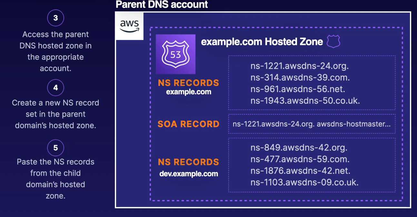Select the ns-1103.awsdns-09.co.uk. record
This screenshot has height=217, width=417.
click(304, 182)
